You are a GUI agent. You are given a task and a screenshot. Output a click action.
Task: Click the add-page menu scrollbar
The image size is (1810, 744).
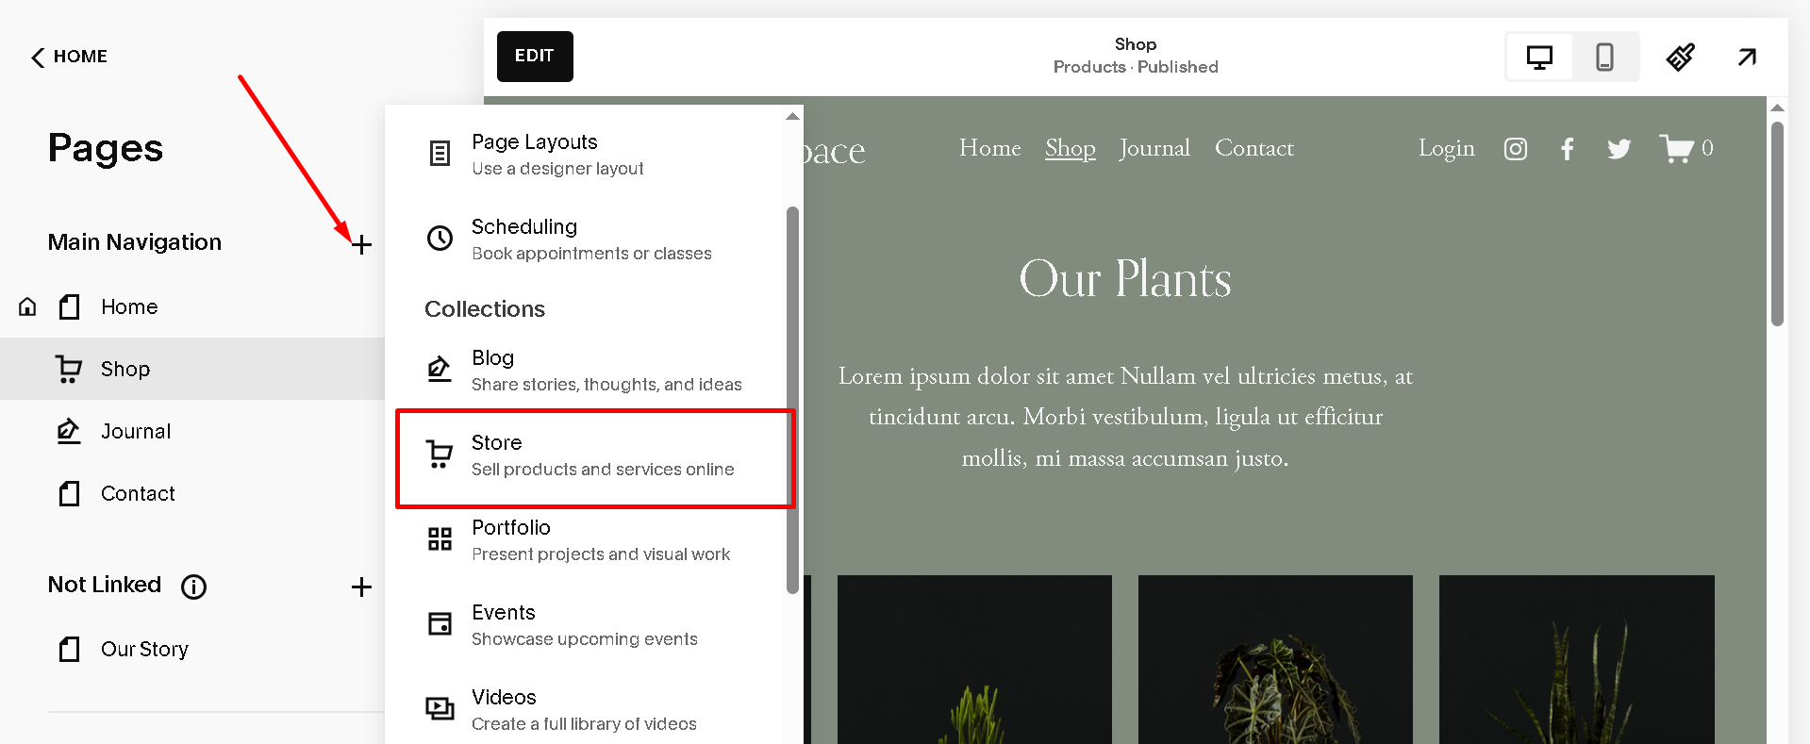click(x=792, y=400)
